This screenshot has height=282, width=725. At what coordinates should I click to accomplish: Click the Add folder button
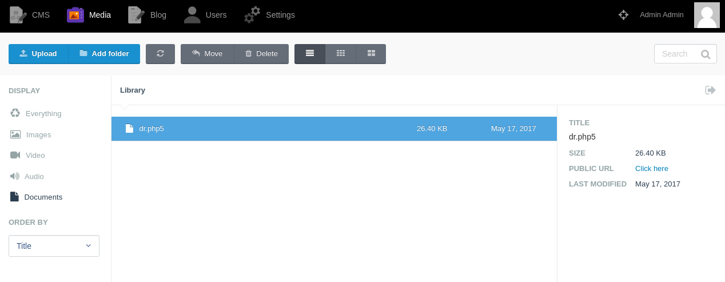[104, 54]
